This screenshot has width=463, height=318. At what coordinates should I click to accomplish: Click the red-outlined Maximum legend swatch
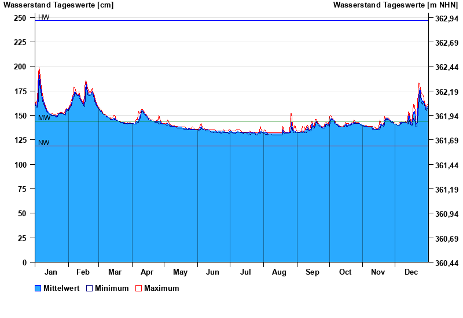tap(138, 289)
